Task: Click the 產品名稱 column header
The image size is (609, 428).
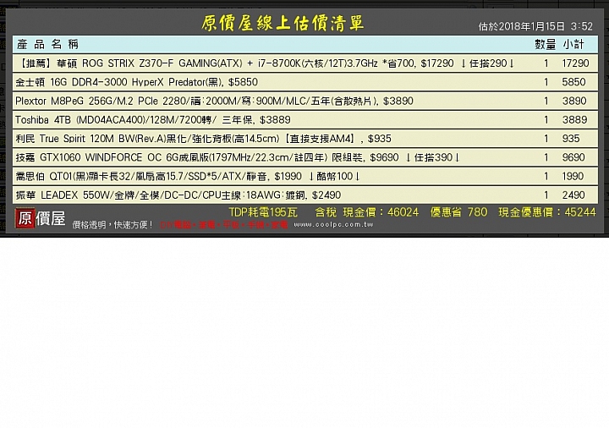Action: tap(47, 44)
